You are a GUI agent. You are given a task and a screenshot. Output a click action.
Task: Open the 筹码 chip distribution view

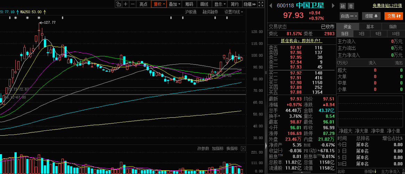[x=189, y=4]
